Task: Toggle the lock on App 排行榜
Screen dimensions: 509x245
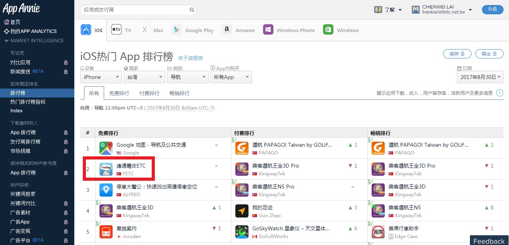Action: 66,132
